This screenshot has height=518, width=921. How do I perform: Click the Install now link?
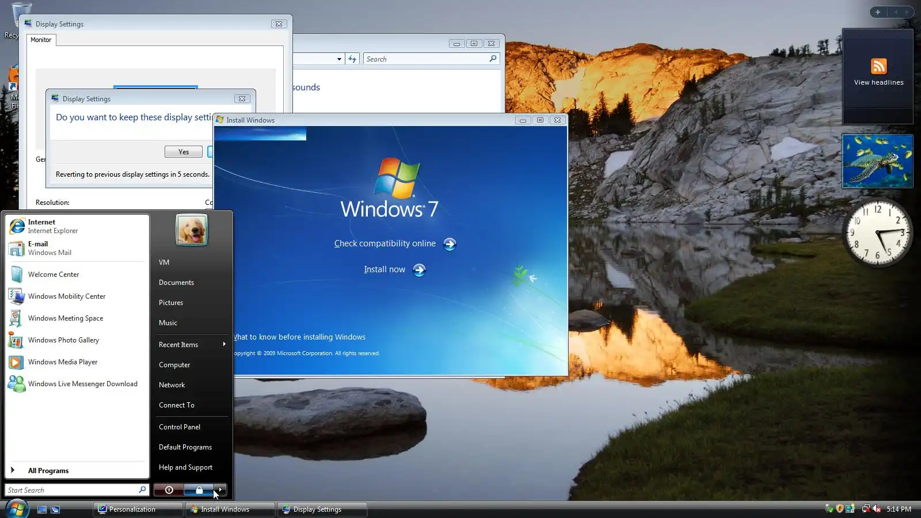pos(385,269)
